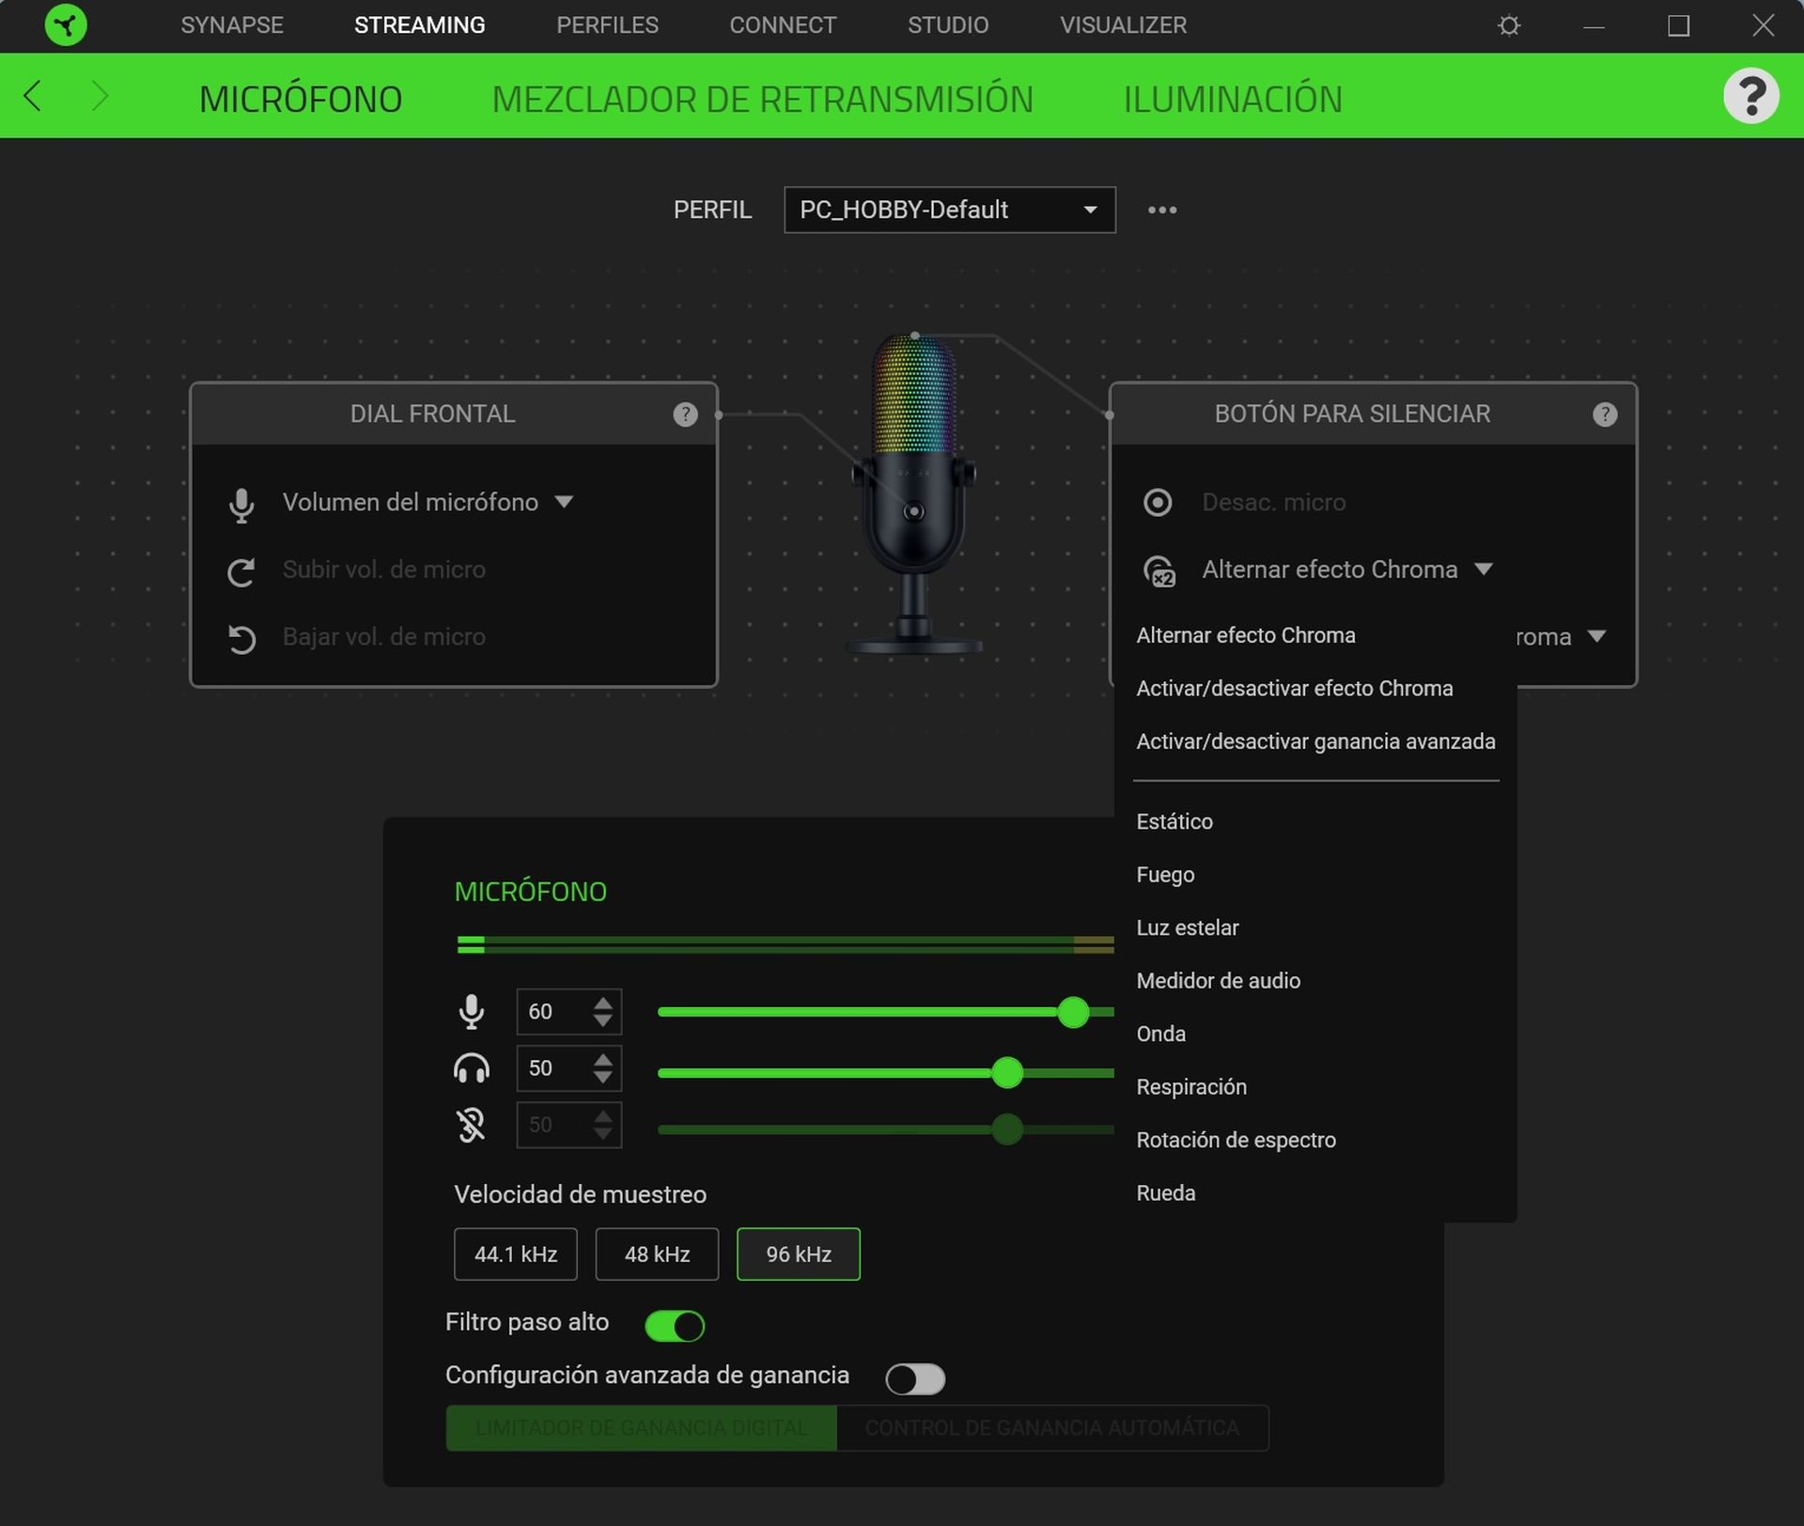
Task: Click the muted microphone icon near the disabled slider
Action: pos(471,1125)
